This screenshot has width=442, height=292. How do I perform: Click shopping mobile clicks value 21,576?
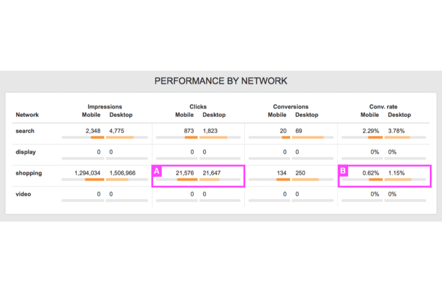coord(185,173)
